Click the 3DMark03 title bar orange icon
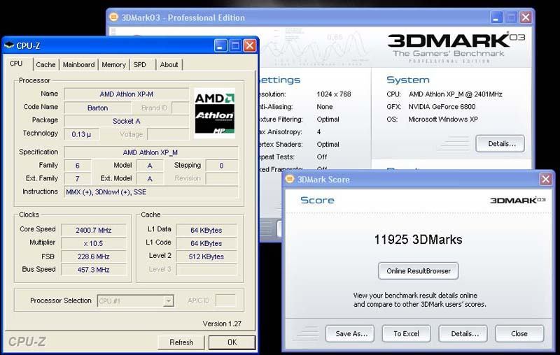This screenshot has width=560, height=355. point(113,17)
